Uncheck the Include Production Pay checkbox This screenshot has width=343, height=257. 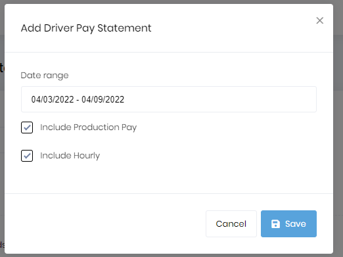pyautogui.click(x=27, y=128)
